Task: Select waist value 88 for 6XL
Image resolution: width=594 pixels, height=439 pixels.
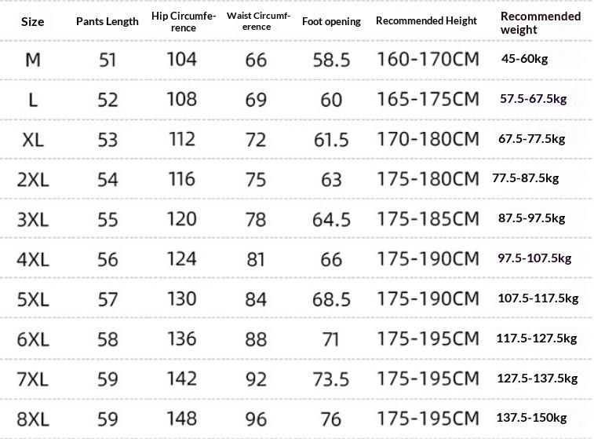Action: [256, 339]
